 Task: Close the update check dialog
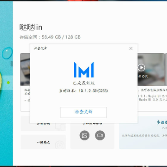coord(131,49)
